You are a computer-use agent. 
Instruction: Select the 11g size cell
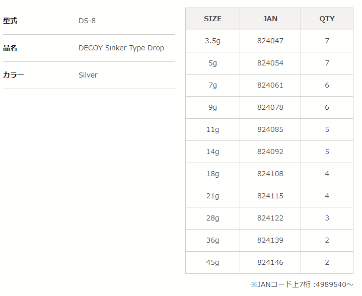coord(212,129)
